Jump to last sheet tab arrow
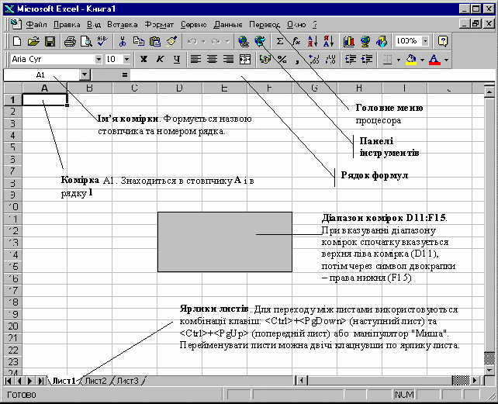498x404 pixels. 40,381
